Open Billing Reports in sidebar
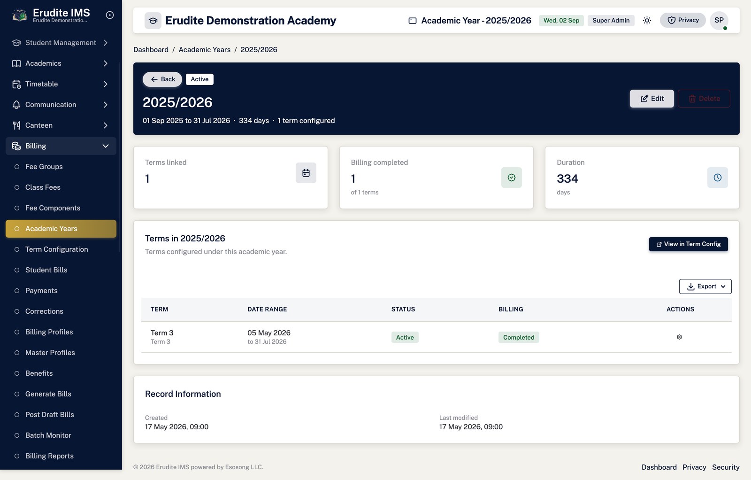This screenshot has width=751, height=480. [x=61, y=456]
